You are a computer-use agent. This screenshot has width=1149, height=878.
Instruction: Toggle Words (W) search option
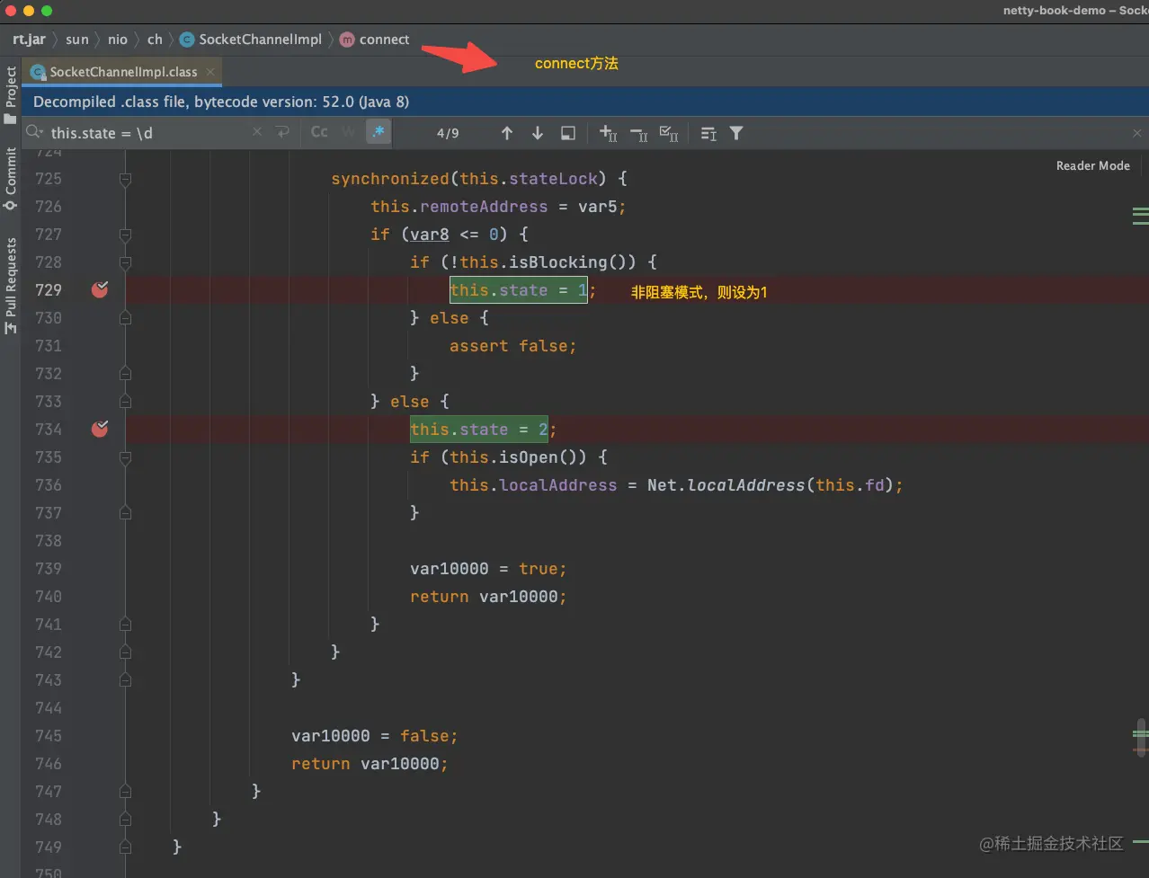348,132
